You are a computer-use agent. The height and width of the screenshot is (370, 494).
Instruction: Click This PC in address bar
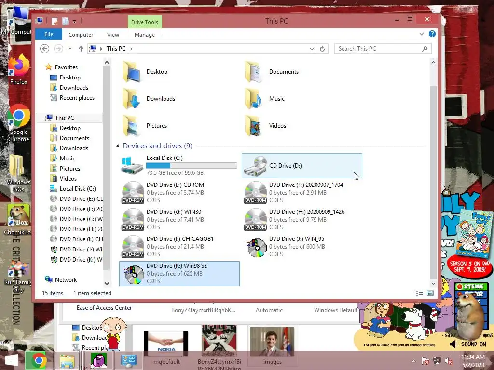pyautogui.click(x=116, y=49)
